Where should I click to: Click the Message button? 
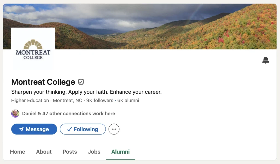click(x=34, y=129)
